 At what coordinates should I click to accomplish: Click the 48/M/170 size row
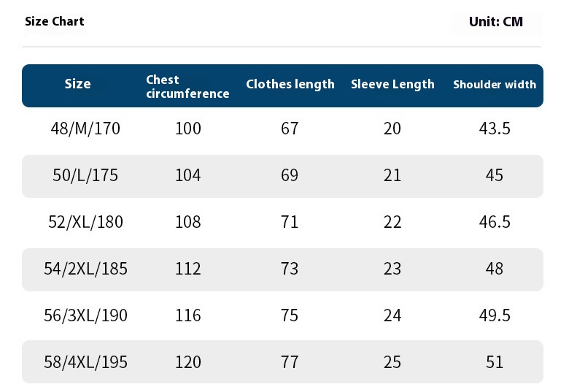click(282, 129)
